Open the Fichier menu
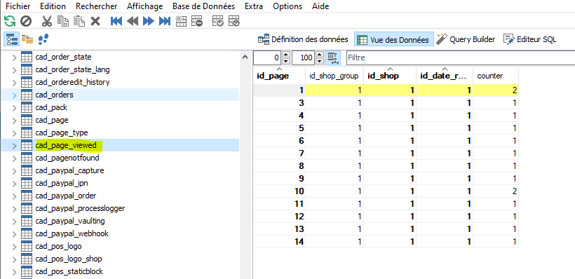The width and height of the screenshot is (575, 279). [18, 6]
